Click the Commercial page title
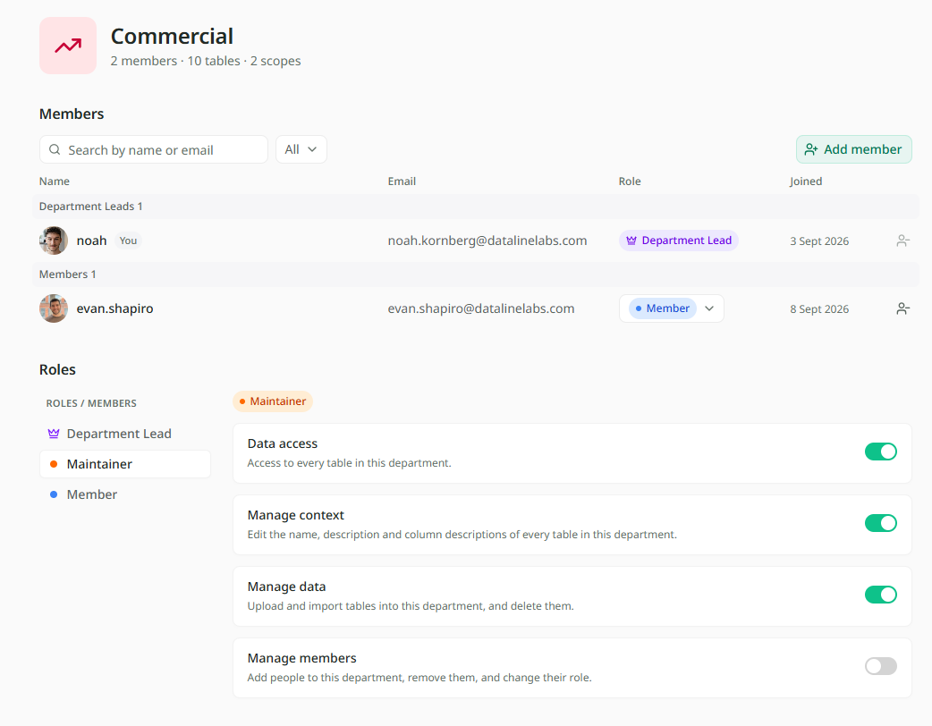The image size is (932, 726). coord(172,37)
